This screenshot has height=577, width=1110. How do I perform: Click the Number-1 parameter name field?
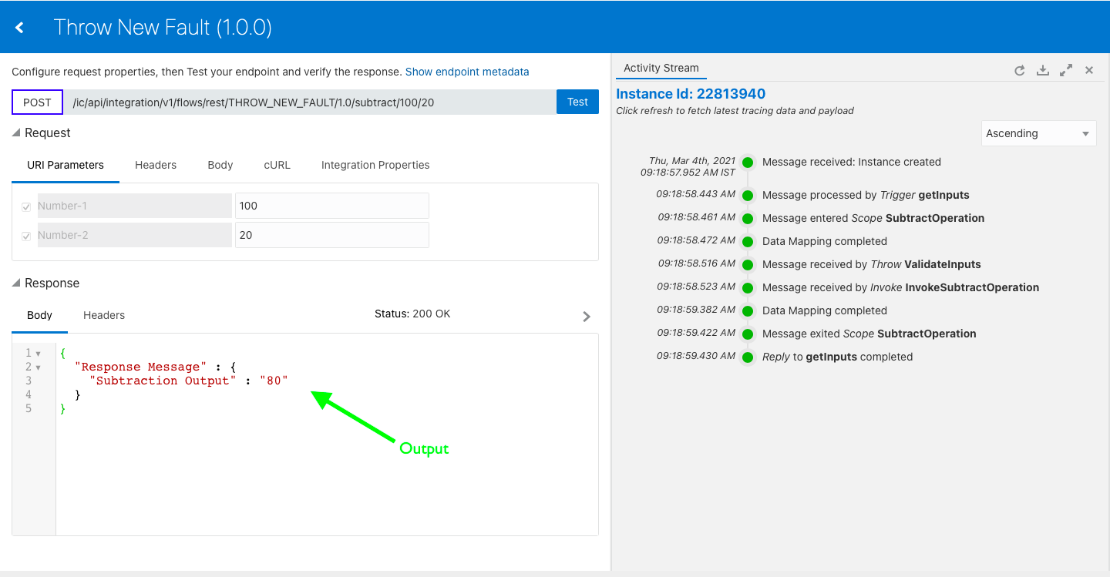coord(135,206)
